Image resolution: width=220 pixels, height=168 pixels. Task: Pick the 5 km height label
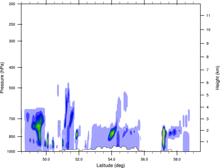pyautogui.click(x=208, y=95)
